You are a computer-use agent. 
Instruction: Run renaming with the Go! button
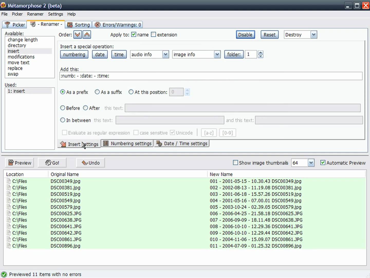[x=52, y=163]
